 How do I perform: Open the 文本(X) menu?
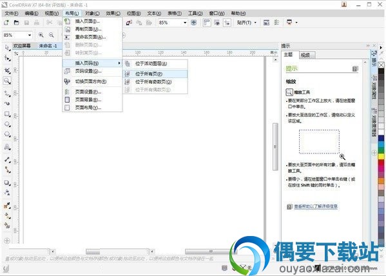tap(154, 14)
